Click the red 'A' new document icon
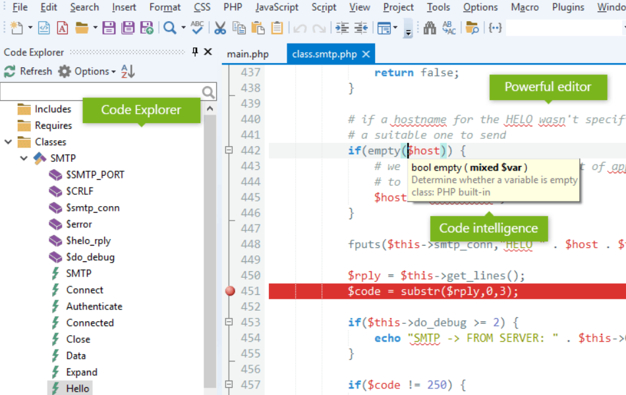This screenshot has height=395, width=626. 63,28
